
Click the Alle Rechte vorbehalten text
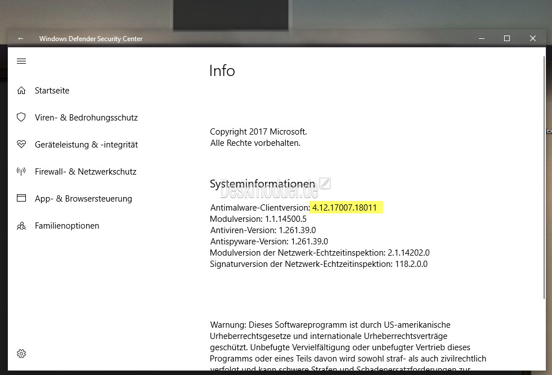255,143
